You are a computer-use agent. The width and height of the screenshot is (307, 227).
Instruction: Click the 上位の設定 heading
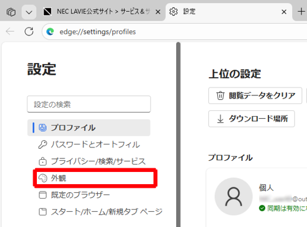click(235, 74)
